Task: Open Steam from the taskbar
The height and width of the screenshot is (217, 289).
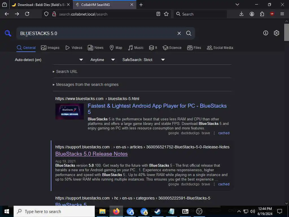Action: pos(157,211)
